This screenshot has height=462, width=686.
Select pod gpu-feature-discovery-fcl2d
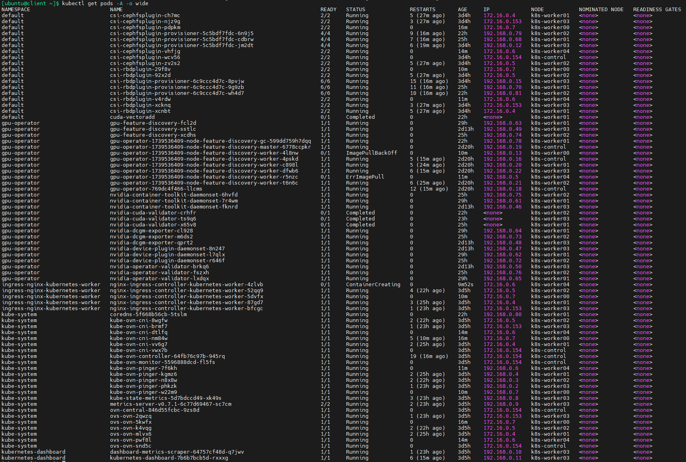pyautogui.click(x=153, y=123)
